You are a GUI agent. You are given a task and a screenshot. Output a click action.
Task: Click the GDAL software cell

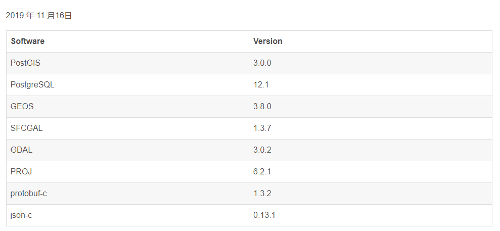[x=21, y=150]
